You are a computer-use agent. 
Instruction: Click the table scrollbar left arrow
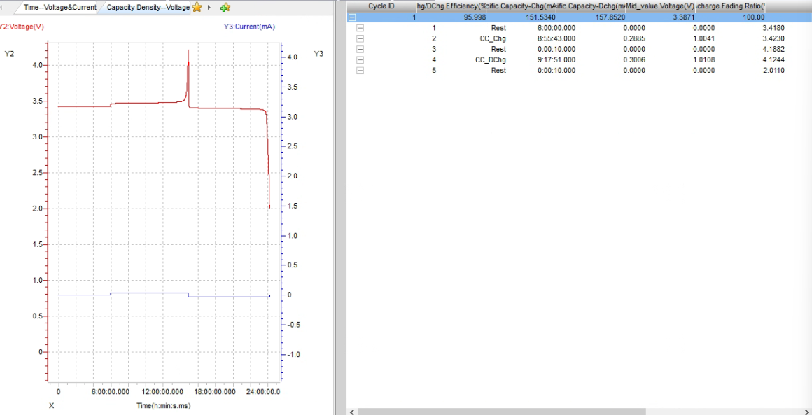351,411
